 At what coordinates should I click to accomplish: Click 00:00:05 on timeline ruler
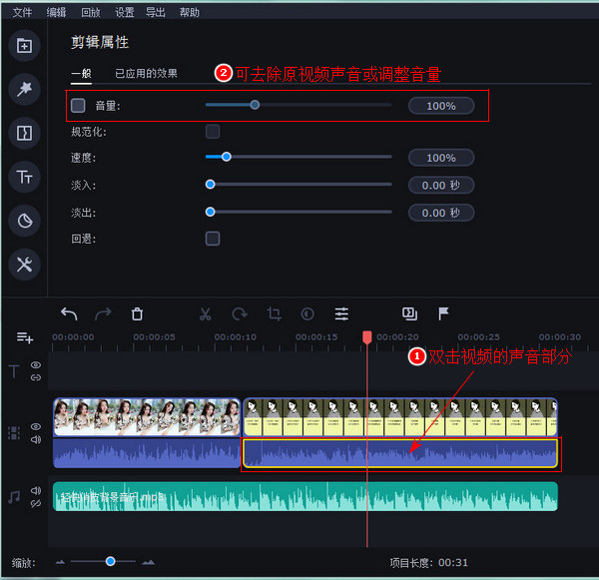coord(155,337)
